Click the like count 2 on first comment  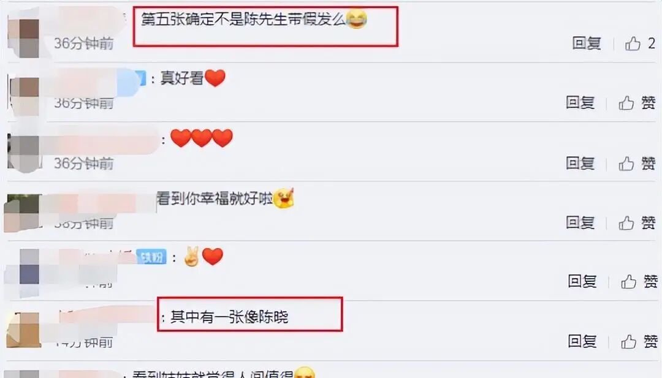coord(652,43)
